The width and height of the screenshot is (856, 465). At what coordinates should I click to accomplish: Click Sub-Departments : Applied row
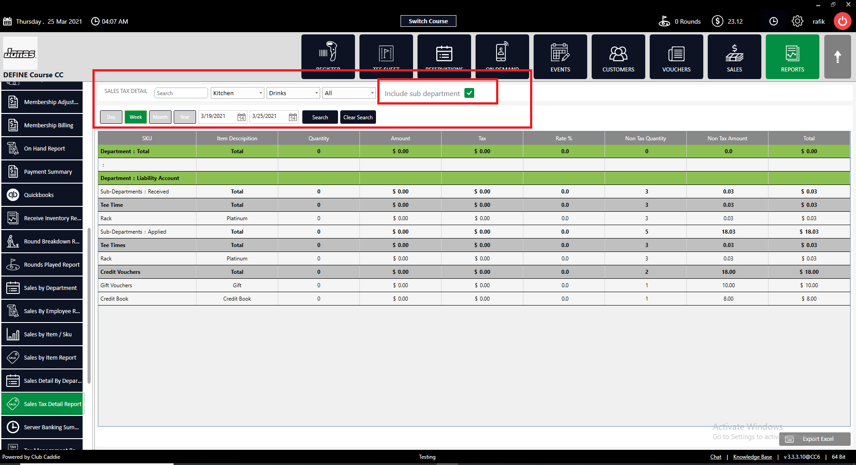pos(474,231)
